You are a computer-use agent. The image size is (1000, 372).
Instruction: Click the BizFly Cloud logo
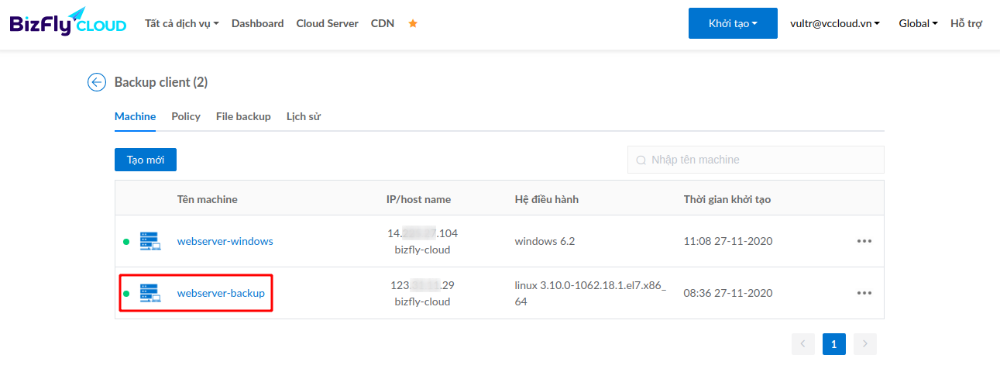[x=68, y=22]
